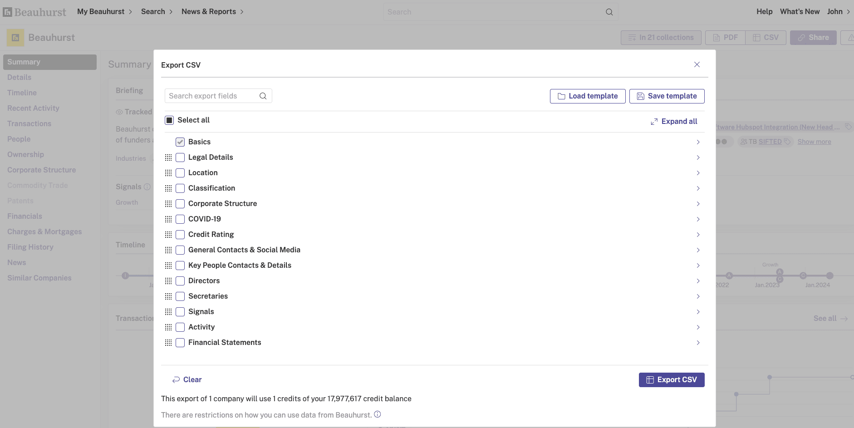Click the drag handle for Location

pyautogui.click(x=168, y=173)
